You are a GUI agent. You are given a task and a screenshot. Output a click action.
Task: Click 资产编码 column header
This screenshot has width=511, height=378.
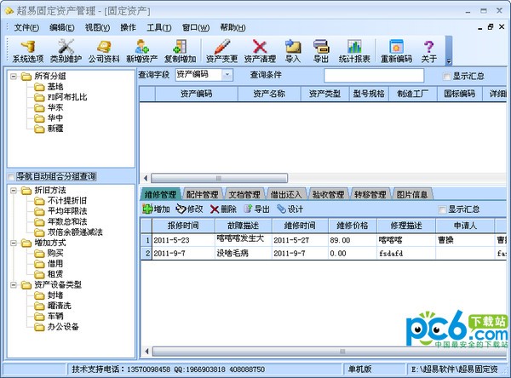(x=197, y=94)
